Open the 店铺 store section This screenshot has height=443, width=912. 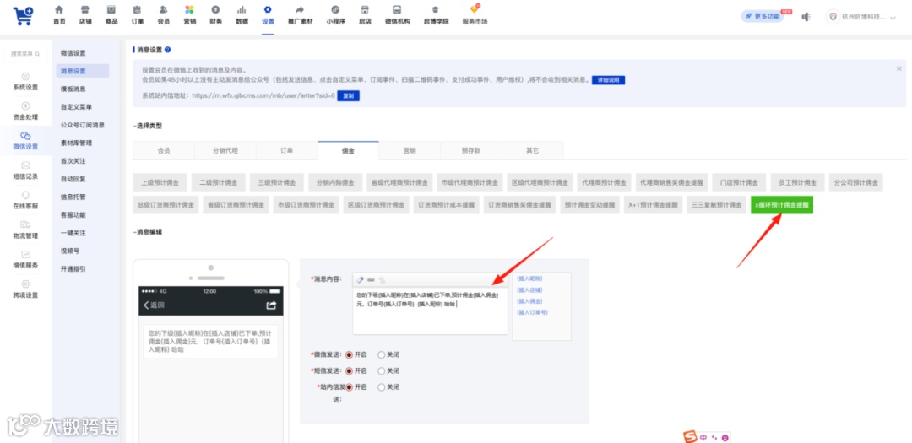pyautogui.click(x=85, y=14)
